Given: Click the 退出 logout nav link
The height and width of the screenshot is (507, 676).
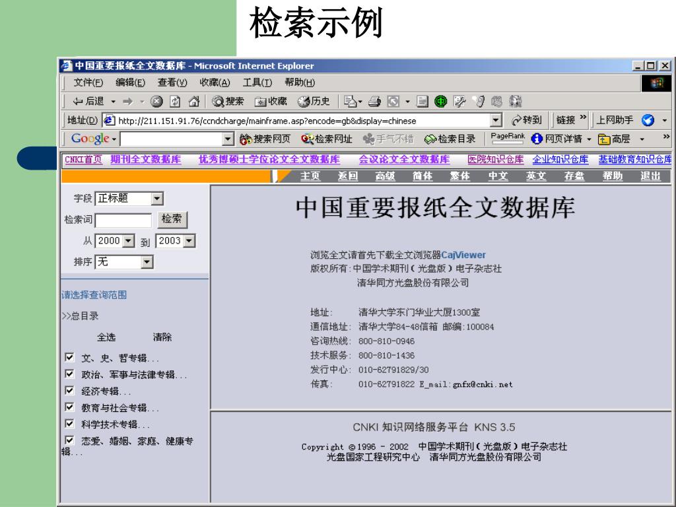Looking at the screenshot, I should pos(650,176).
